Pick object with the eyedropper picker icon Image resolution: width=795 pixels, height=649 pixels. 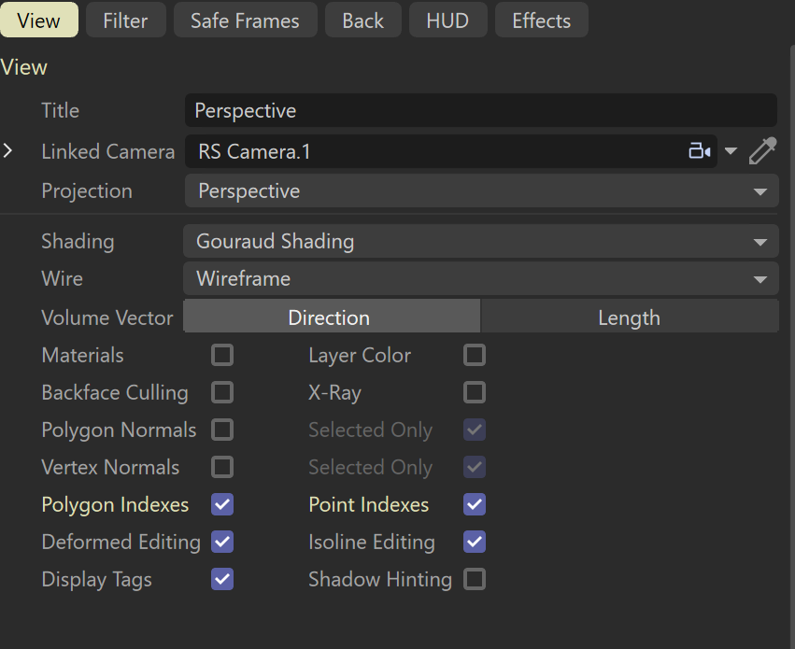coord(762,150)
